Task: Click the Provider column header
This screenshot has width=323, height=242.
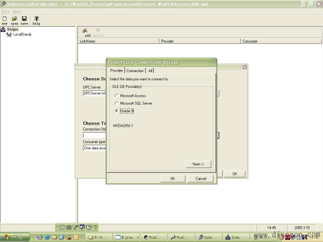Action: [200, 41]
